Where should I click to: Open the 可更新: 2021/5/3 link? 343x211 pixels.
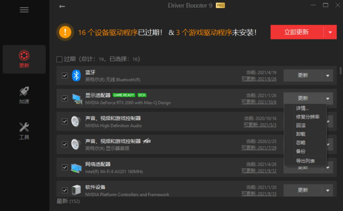click(260, 125)
